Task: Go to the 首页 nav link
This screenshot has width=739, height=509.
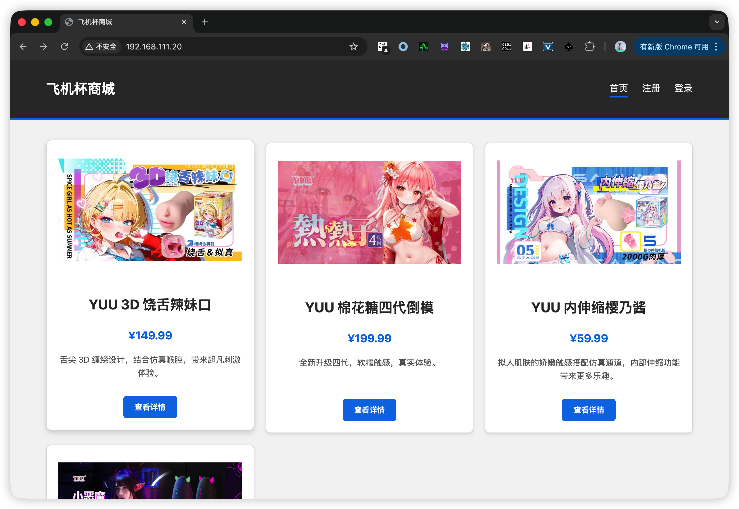Action: [x=619, y=88]
